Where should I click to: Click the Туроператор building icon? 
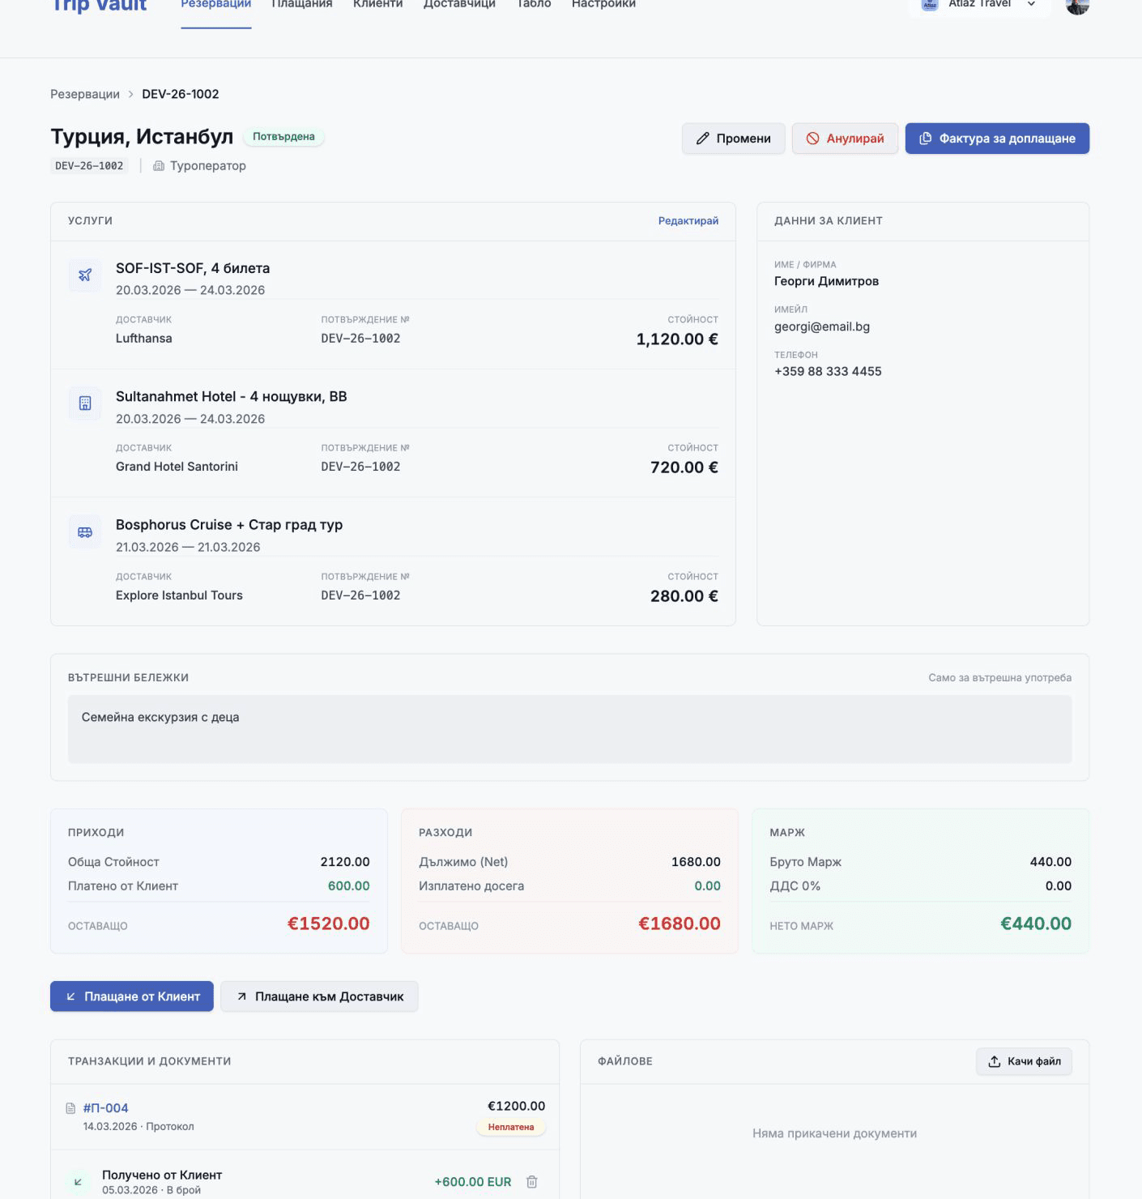tap(159, 166)
